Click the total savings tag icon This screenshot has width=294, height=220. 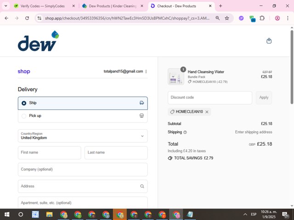coord(170,158)
